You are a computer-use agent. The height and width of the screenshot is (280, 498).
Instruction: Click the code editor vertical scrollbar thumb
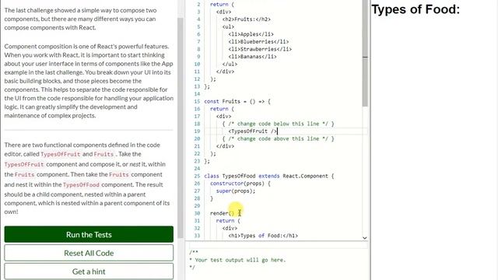[x=365, y=54]
